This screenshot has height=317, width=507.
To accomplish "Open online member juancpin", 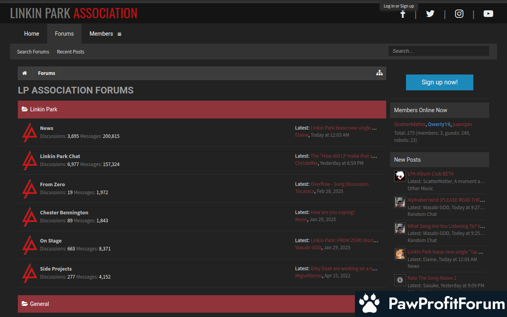I will (x=462, y=124).
